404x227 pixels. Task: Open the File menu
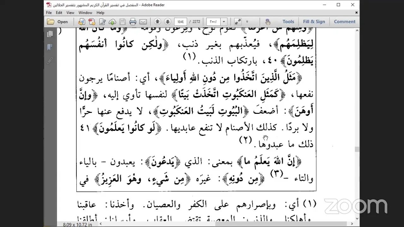[x=49, y=13]
